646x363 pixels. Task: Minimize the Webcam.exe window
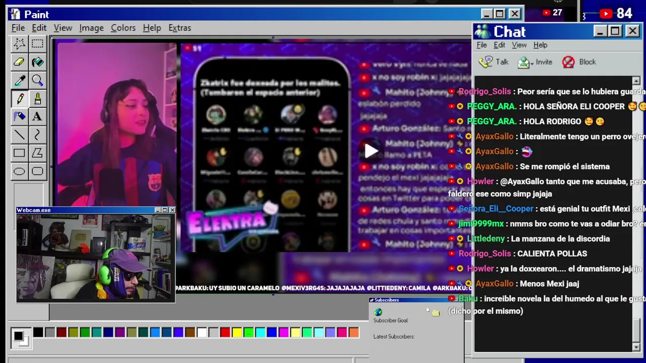157,210
